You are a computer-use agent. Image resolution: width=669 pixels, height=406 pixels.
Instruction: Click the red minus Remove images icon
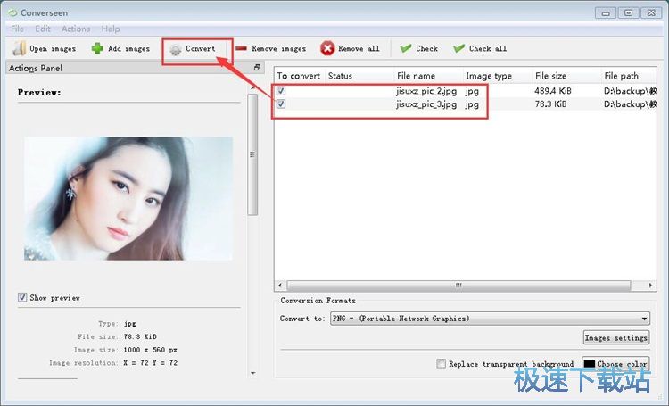(241, 48)
